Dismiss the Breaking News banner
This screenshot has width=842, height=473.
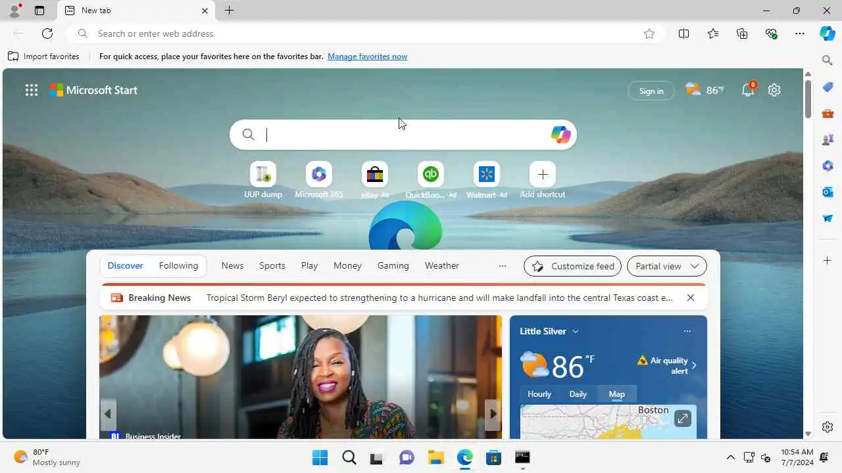pos(690,298)
